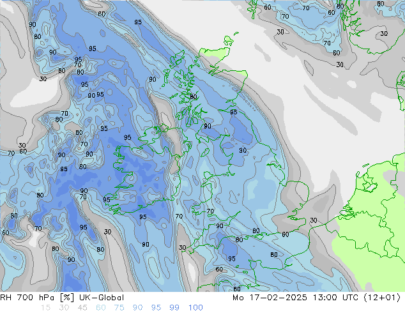Select the "75" value in the colour legend
This screenshot has height=313, width=405.
point(119,308)
